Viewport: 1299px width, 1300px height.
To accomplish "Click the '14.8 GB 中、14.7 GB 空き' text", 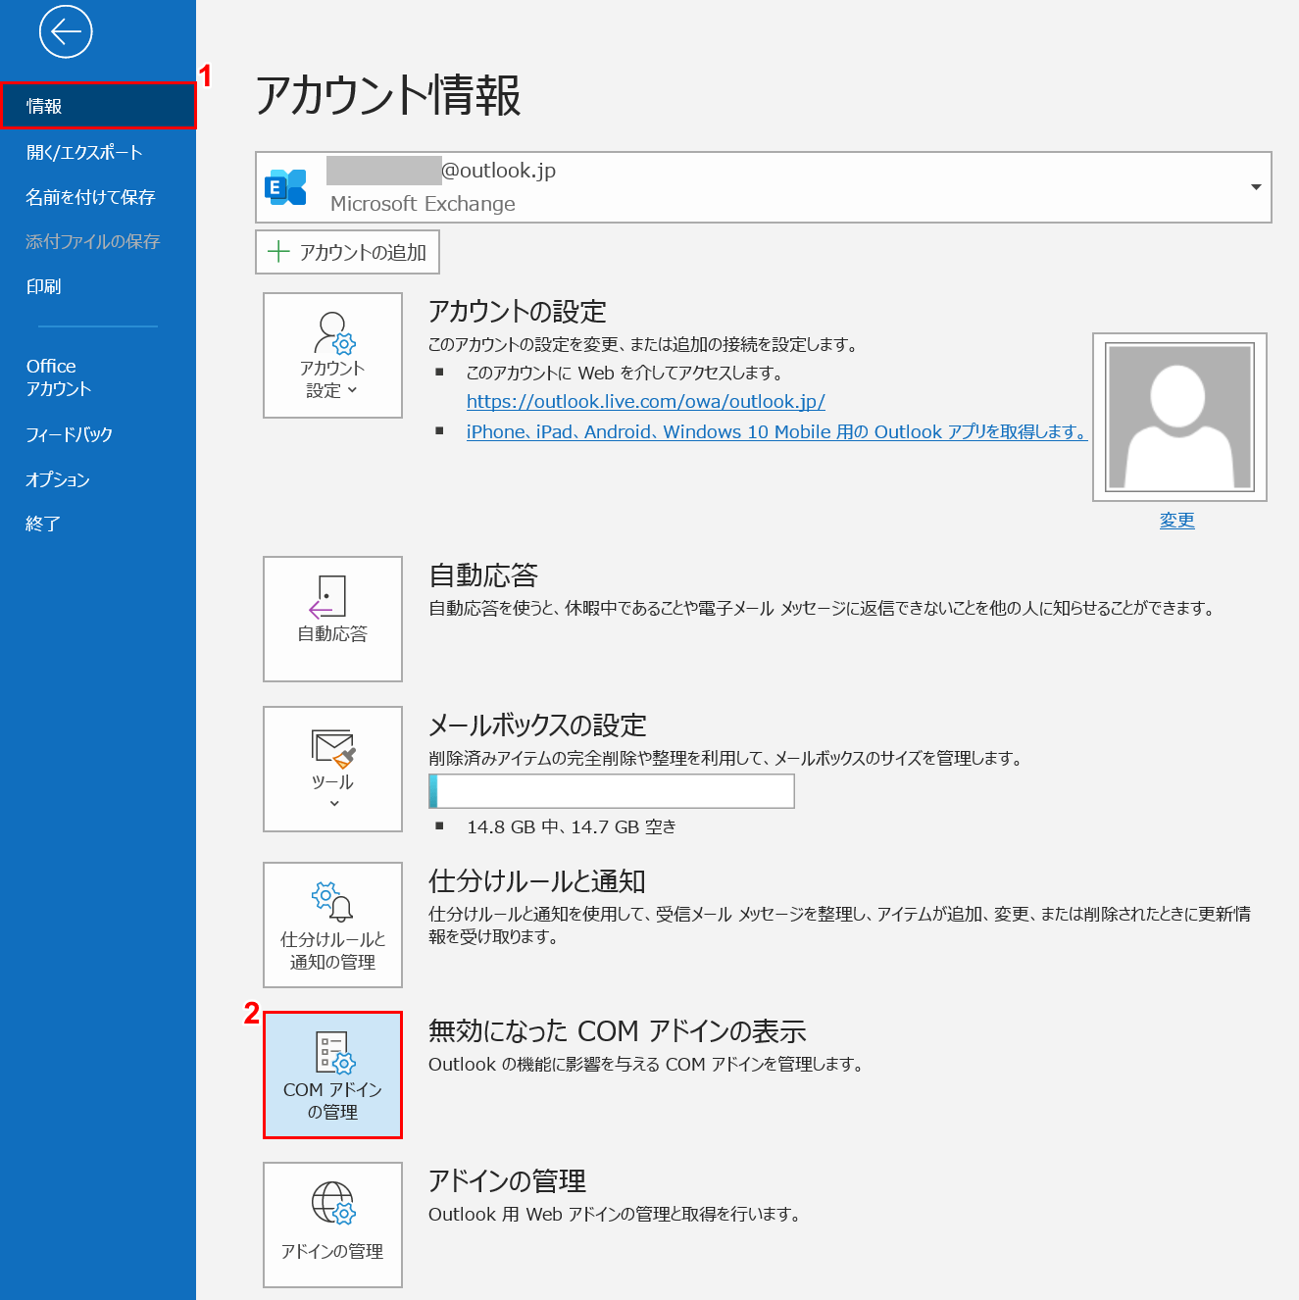I will pos(572,826).
